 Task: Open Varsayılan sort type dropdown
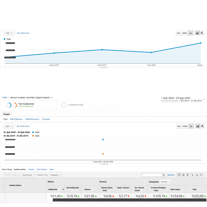pyautogui.click(x=56, y=175)
